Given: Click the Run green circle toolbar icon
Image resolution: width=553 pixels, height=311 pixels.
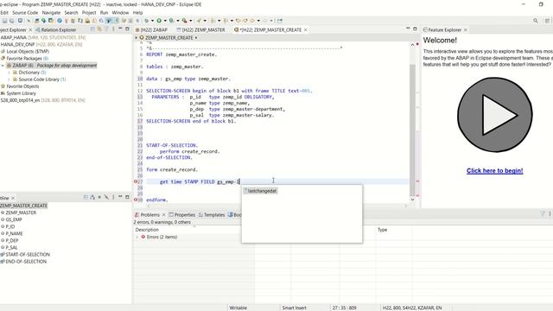Looking at the screenshot, I should point(159,21).
